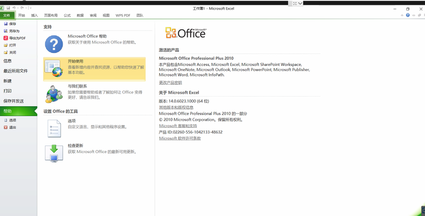Click the 文件 tab
425x216 pixels.
click(7, 15)
